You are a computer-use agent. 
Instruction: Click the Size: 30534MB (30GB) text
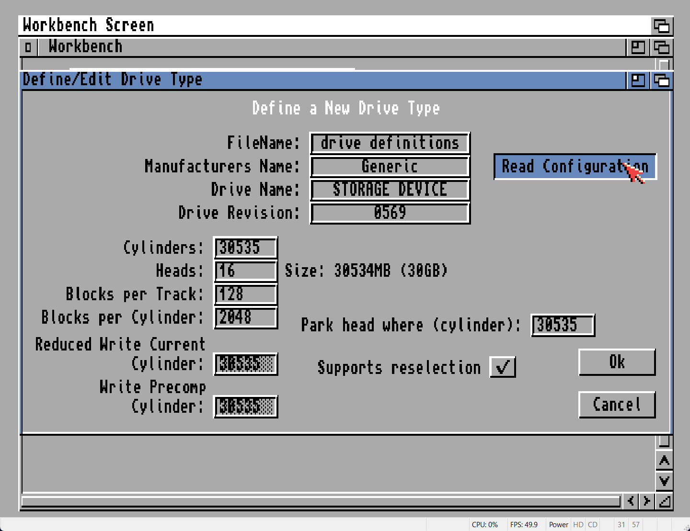point(367,271)
